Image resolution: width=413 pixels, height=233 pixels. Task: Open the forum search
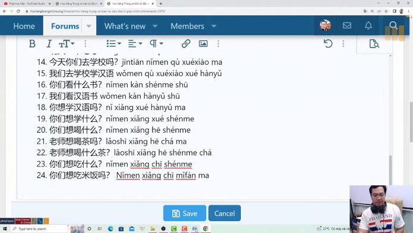pos(393,26)
